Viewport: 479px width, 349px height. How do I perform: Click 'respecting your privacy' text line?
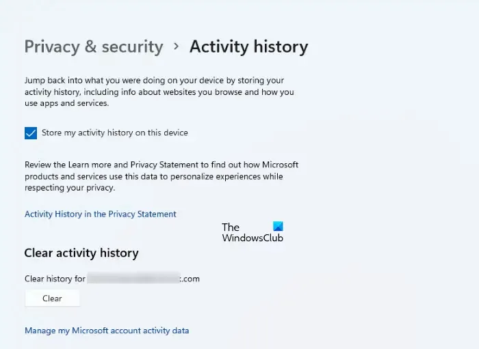click(x=70, y=188)
